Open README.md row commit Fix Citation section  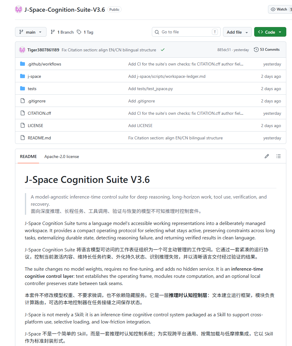pyautogui.click(x=175, y=138)
